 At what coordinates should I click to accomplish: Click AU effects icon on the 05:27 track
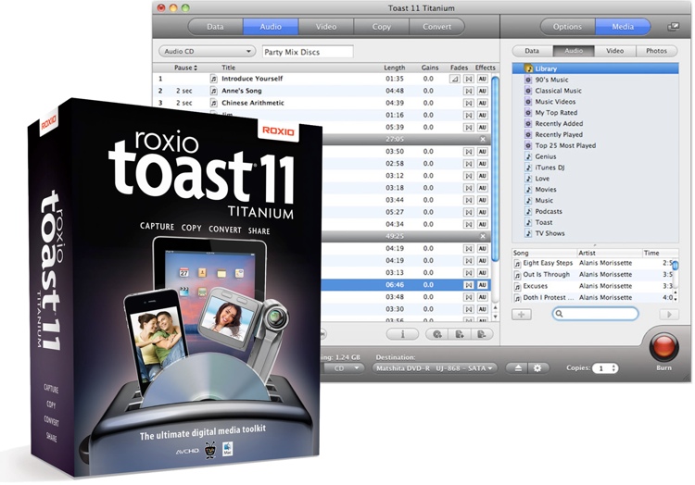[x=482, y=212]
